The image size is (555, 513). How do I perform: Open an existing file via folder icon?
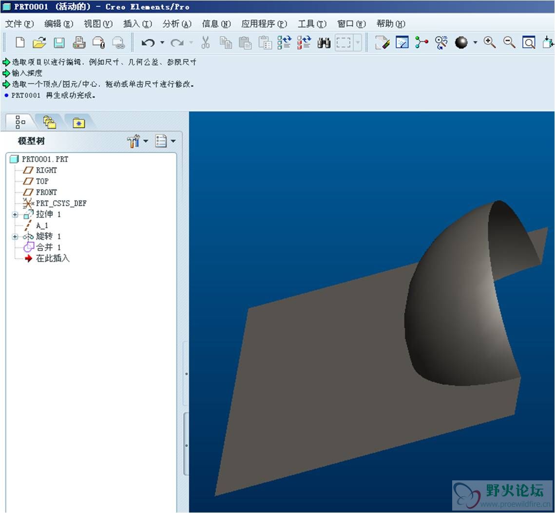point(39,43)
